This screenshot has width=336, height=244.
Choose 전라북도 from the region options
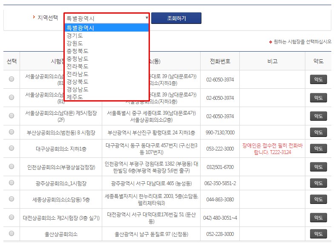107,66
